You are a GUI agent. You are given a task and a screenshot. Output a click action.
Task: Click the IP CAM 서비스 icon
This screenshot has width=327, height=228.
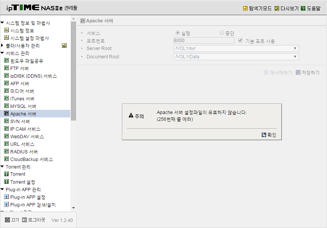pyautogui.click(x=6, y=128)
